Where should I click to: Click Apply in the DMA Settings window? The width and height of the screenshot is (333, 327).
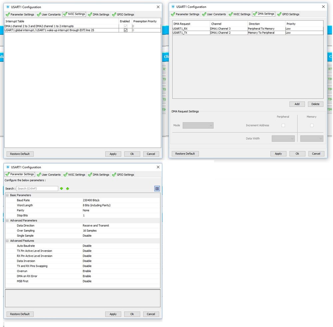(x=278, y=154)
